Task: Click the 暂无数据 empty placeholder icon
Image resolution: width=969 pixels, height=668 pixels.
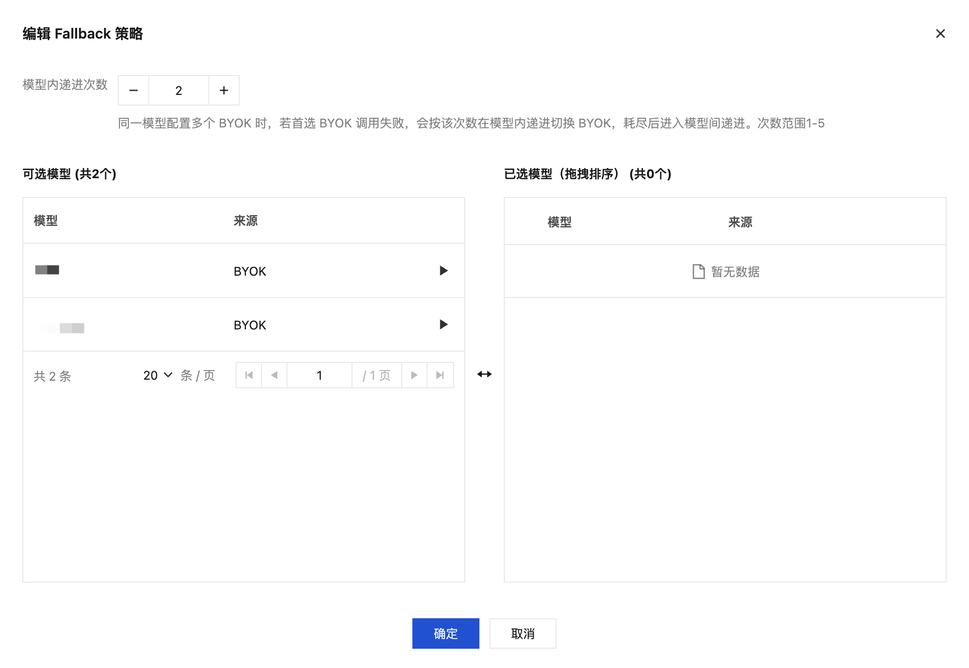Action: [699, 272]
